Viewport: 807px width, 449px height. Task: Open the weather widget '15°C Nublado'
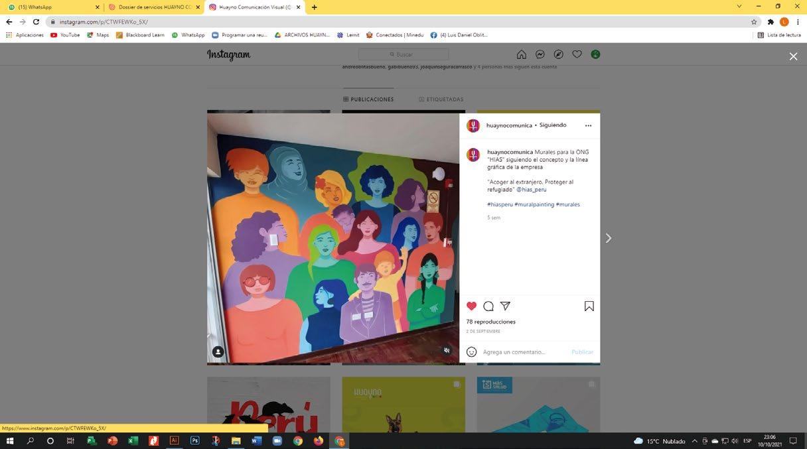pyautogui.click(x=660, y=441)
